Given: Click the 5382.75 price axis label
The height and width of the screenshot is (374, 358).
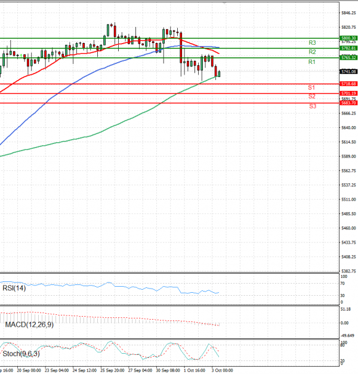Looking at the screenshot, I should point(348,271).
